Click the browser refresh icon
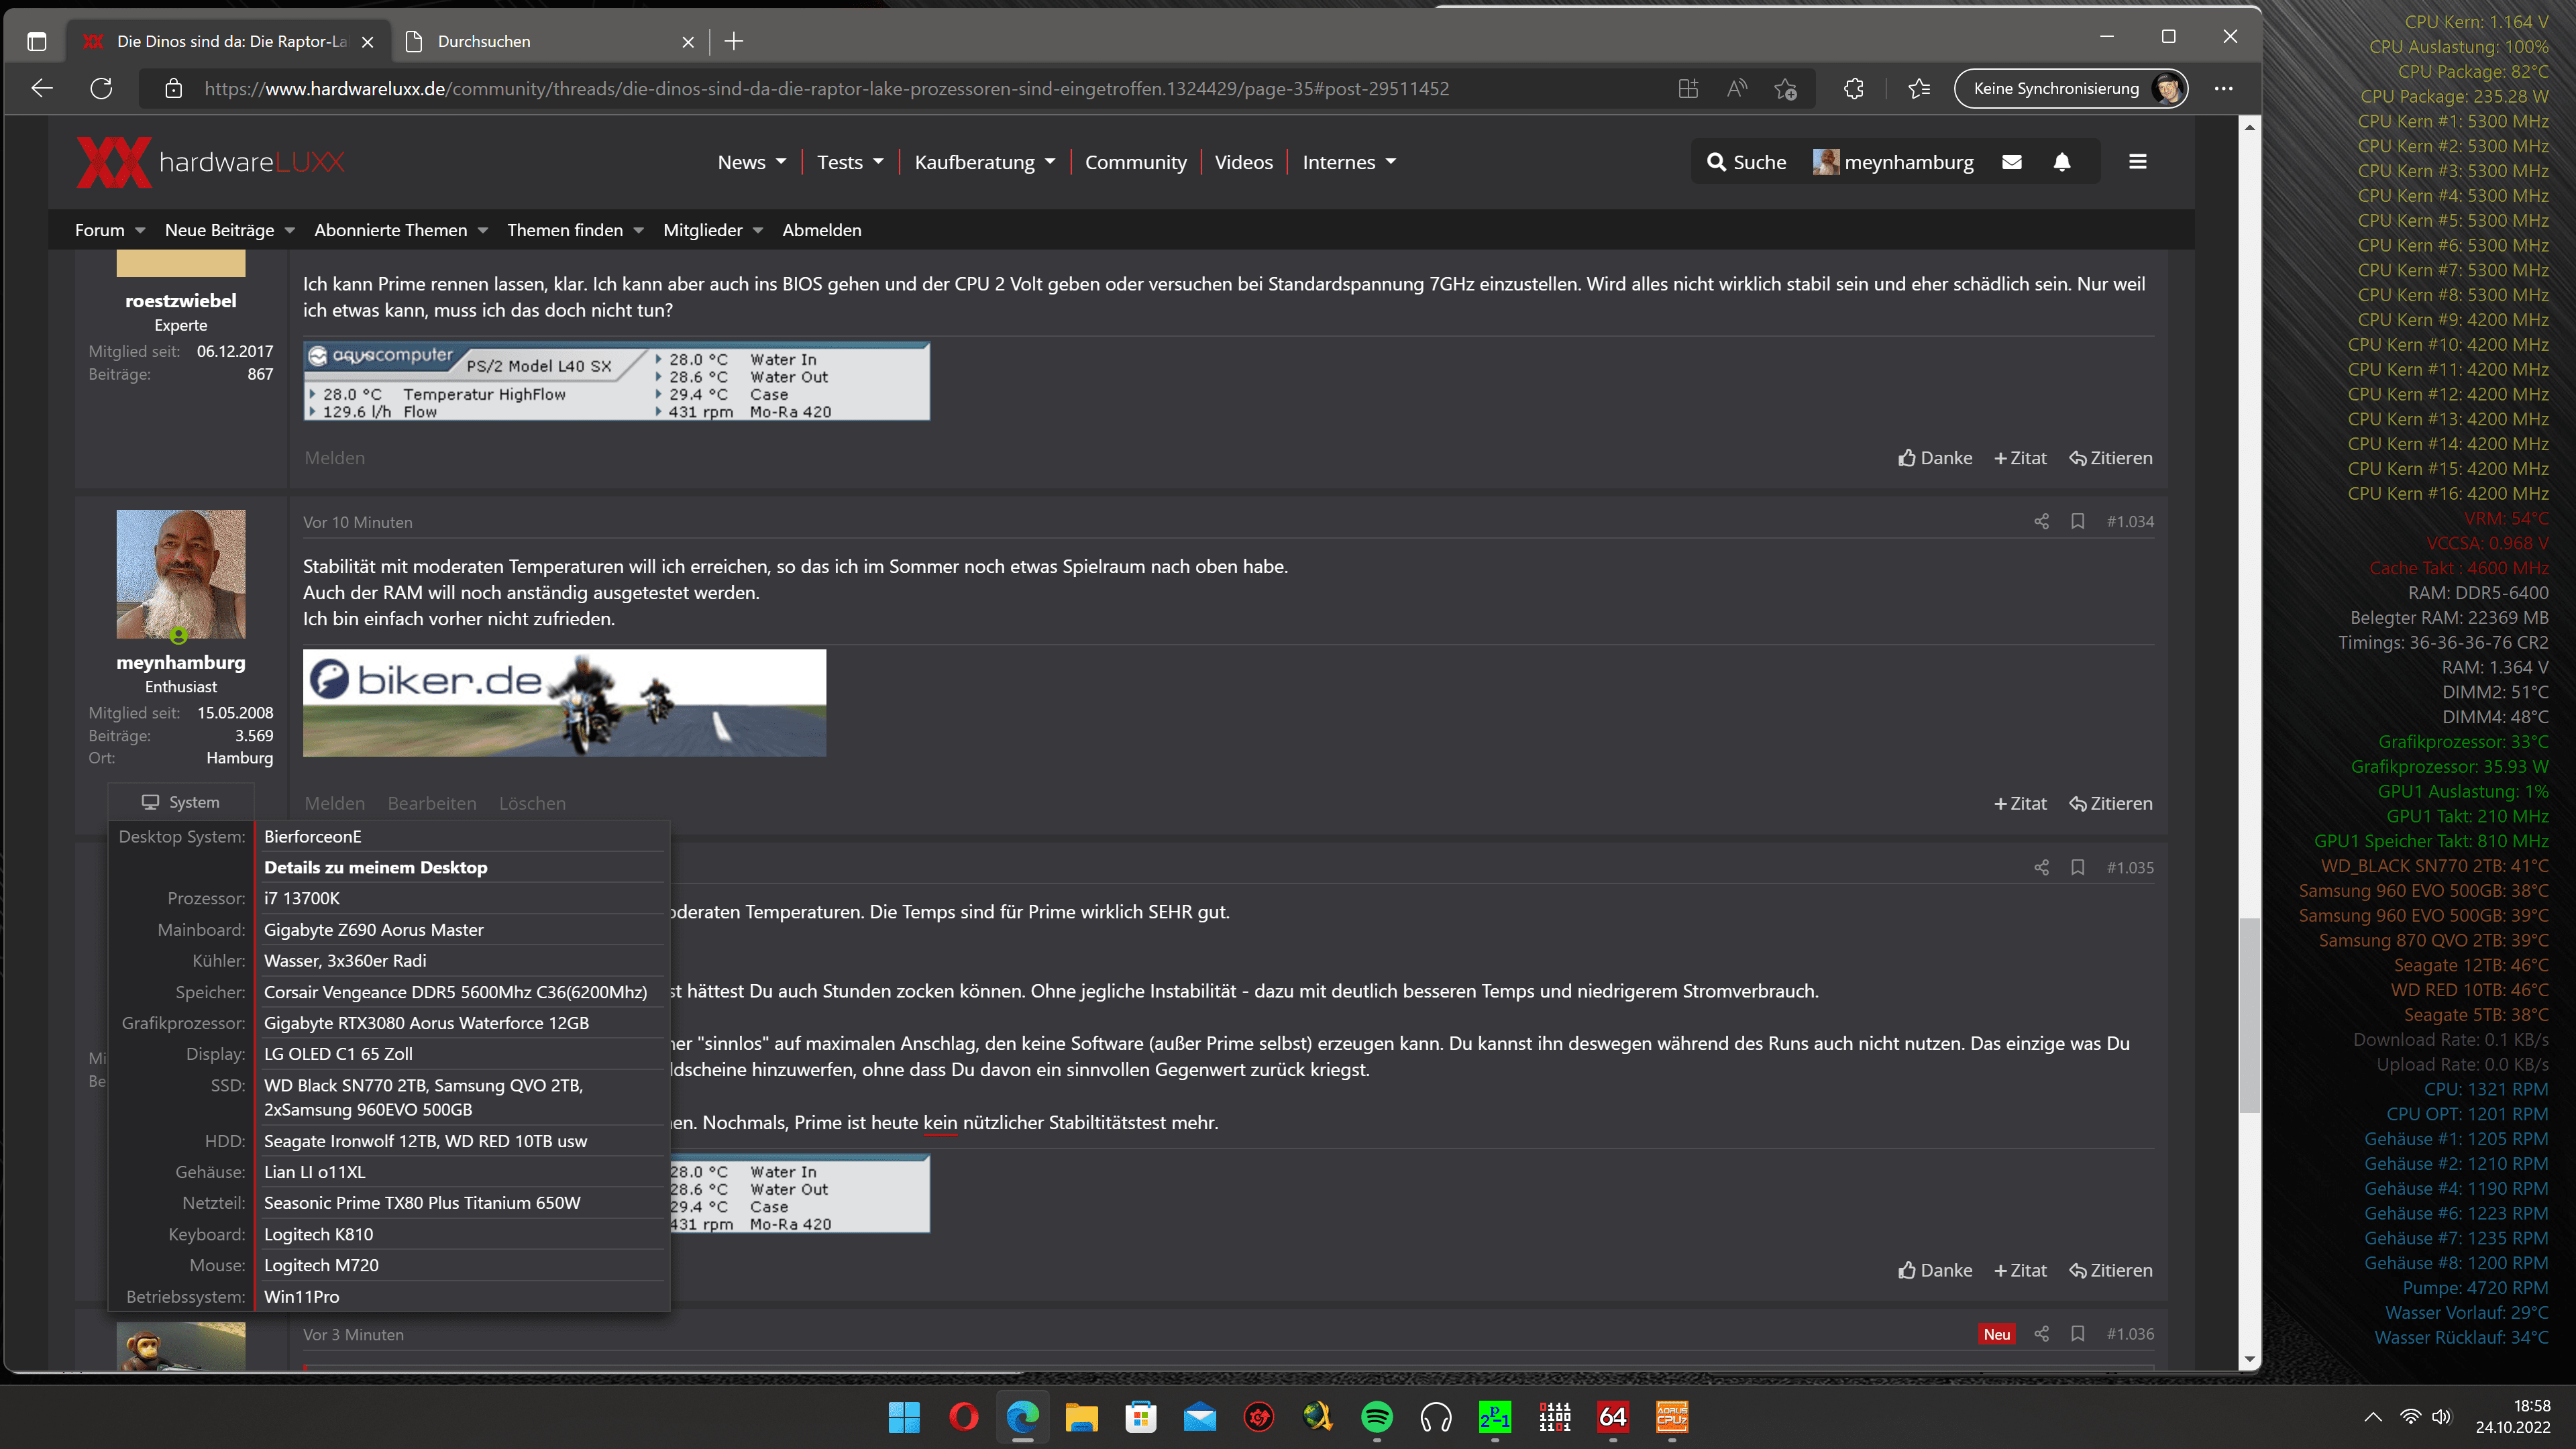This screenshot has width=2576, height=1449. tap(101, 88)
